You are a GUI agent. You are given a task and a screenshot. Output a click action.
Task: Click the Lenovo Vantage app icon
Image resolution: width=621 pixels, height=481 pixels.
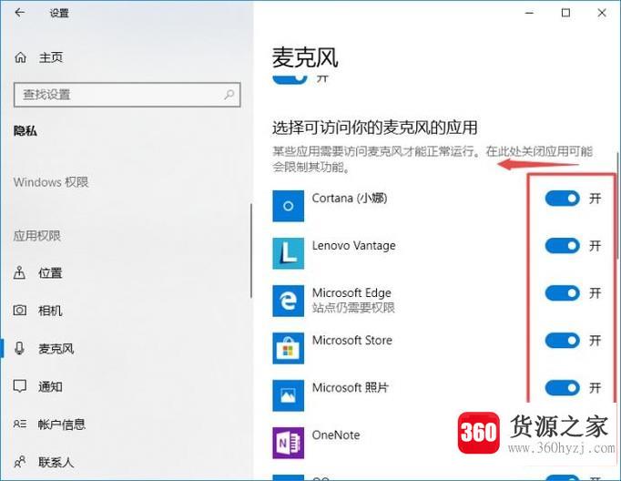pyautogui.click(x=289, y=253)
